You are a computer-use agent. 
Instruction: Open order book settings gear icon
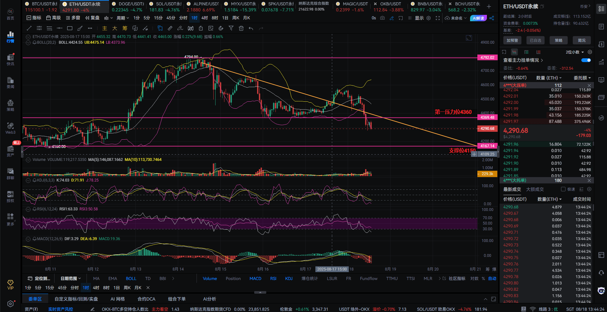click(590, 52)
